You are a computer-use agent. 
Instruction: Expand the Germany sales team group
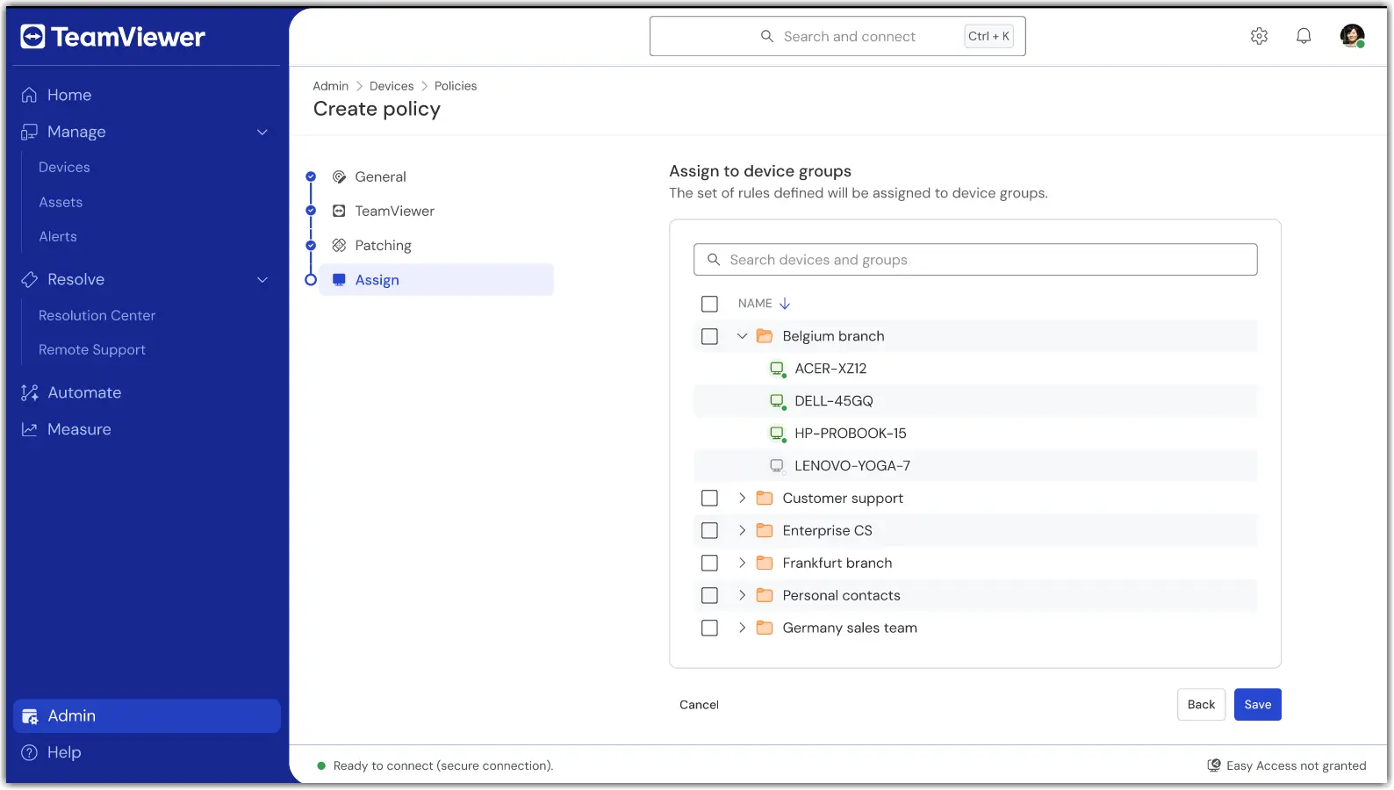click(x=742, y=628)
